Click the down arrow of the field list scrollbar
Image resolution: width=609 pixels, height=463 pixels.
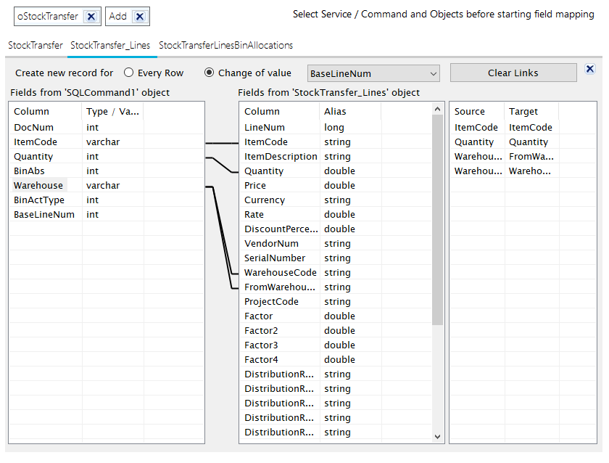pos(438,435)
